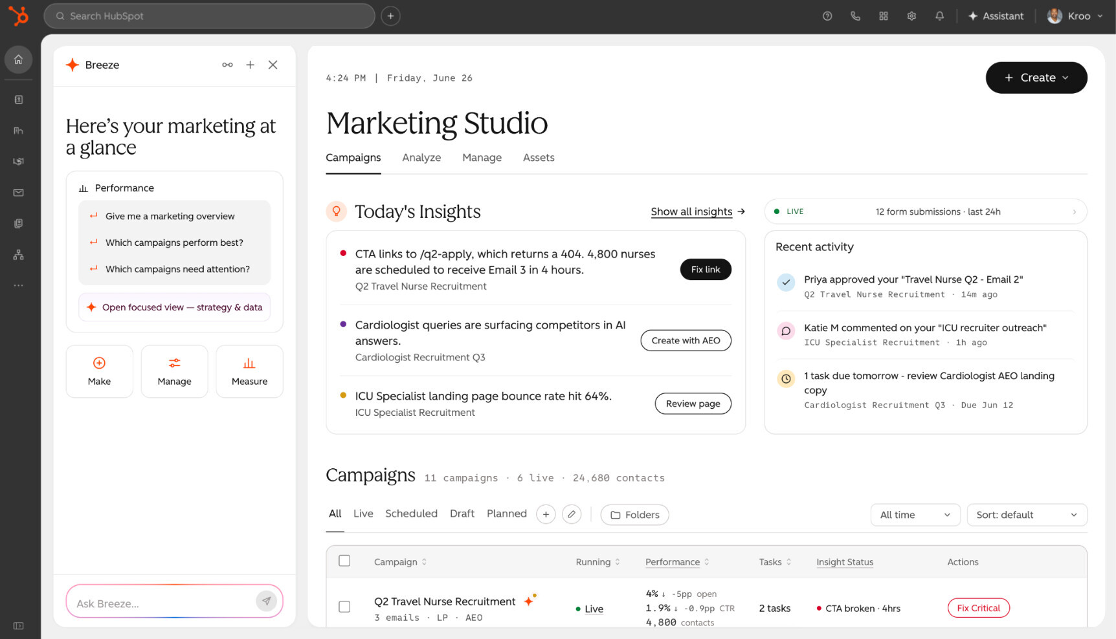Filter campaigns by Scheduled tab
Viewport: 1116px width, 639px height.
coord(411,514)
